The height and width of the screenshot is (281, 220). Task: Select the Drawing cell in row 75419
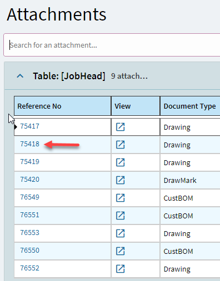click(190, 162)
